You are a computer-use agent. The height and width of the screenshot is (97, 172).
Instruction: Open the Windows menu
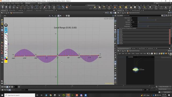pos(17,3)
